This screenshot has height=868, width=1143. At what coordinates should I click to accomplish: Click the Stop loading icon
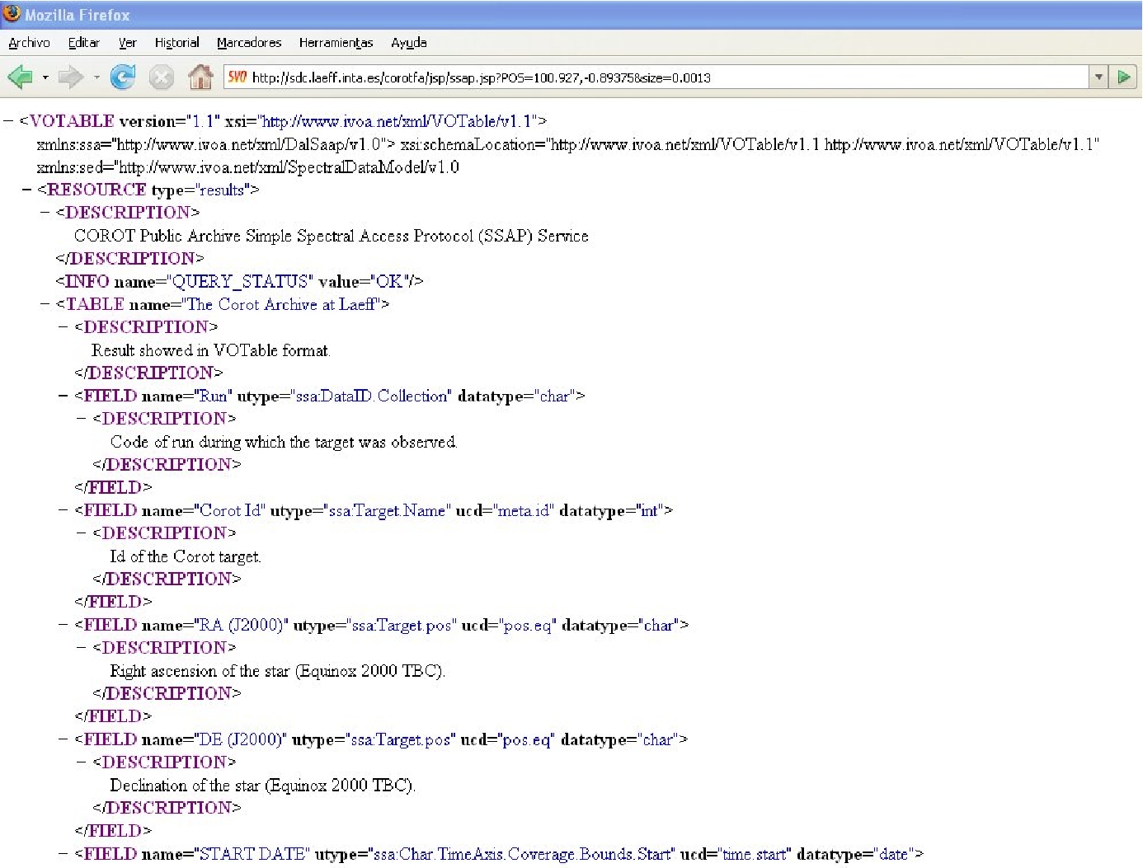(x=162, y=77)
